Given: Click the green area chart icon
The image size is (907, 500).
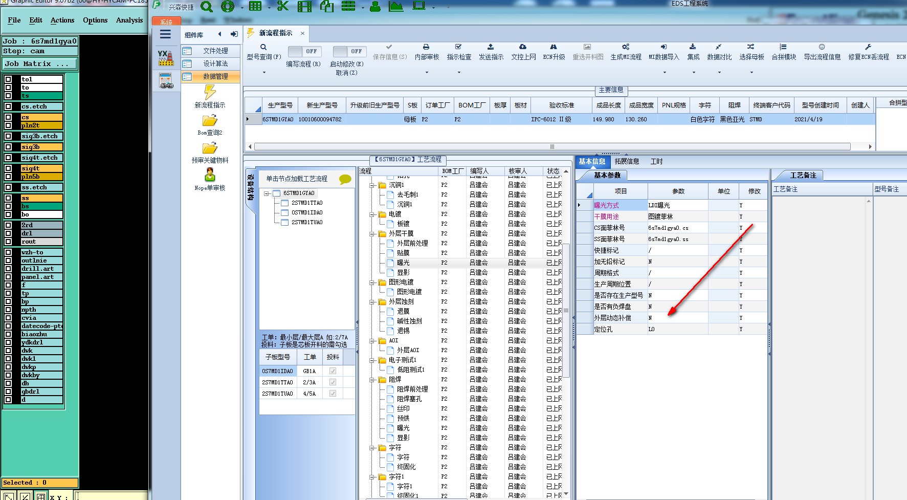Looking at the screenshot, I should [x=396, y=6].
